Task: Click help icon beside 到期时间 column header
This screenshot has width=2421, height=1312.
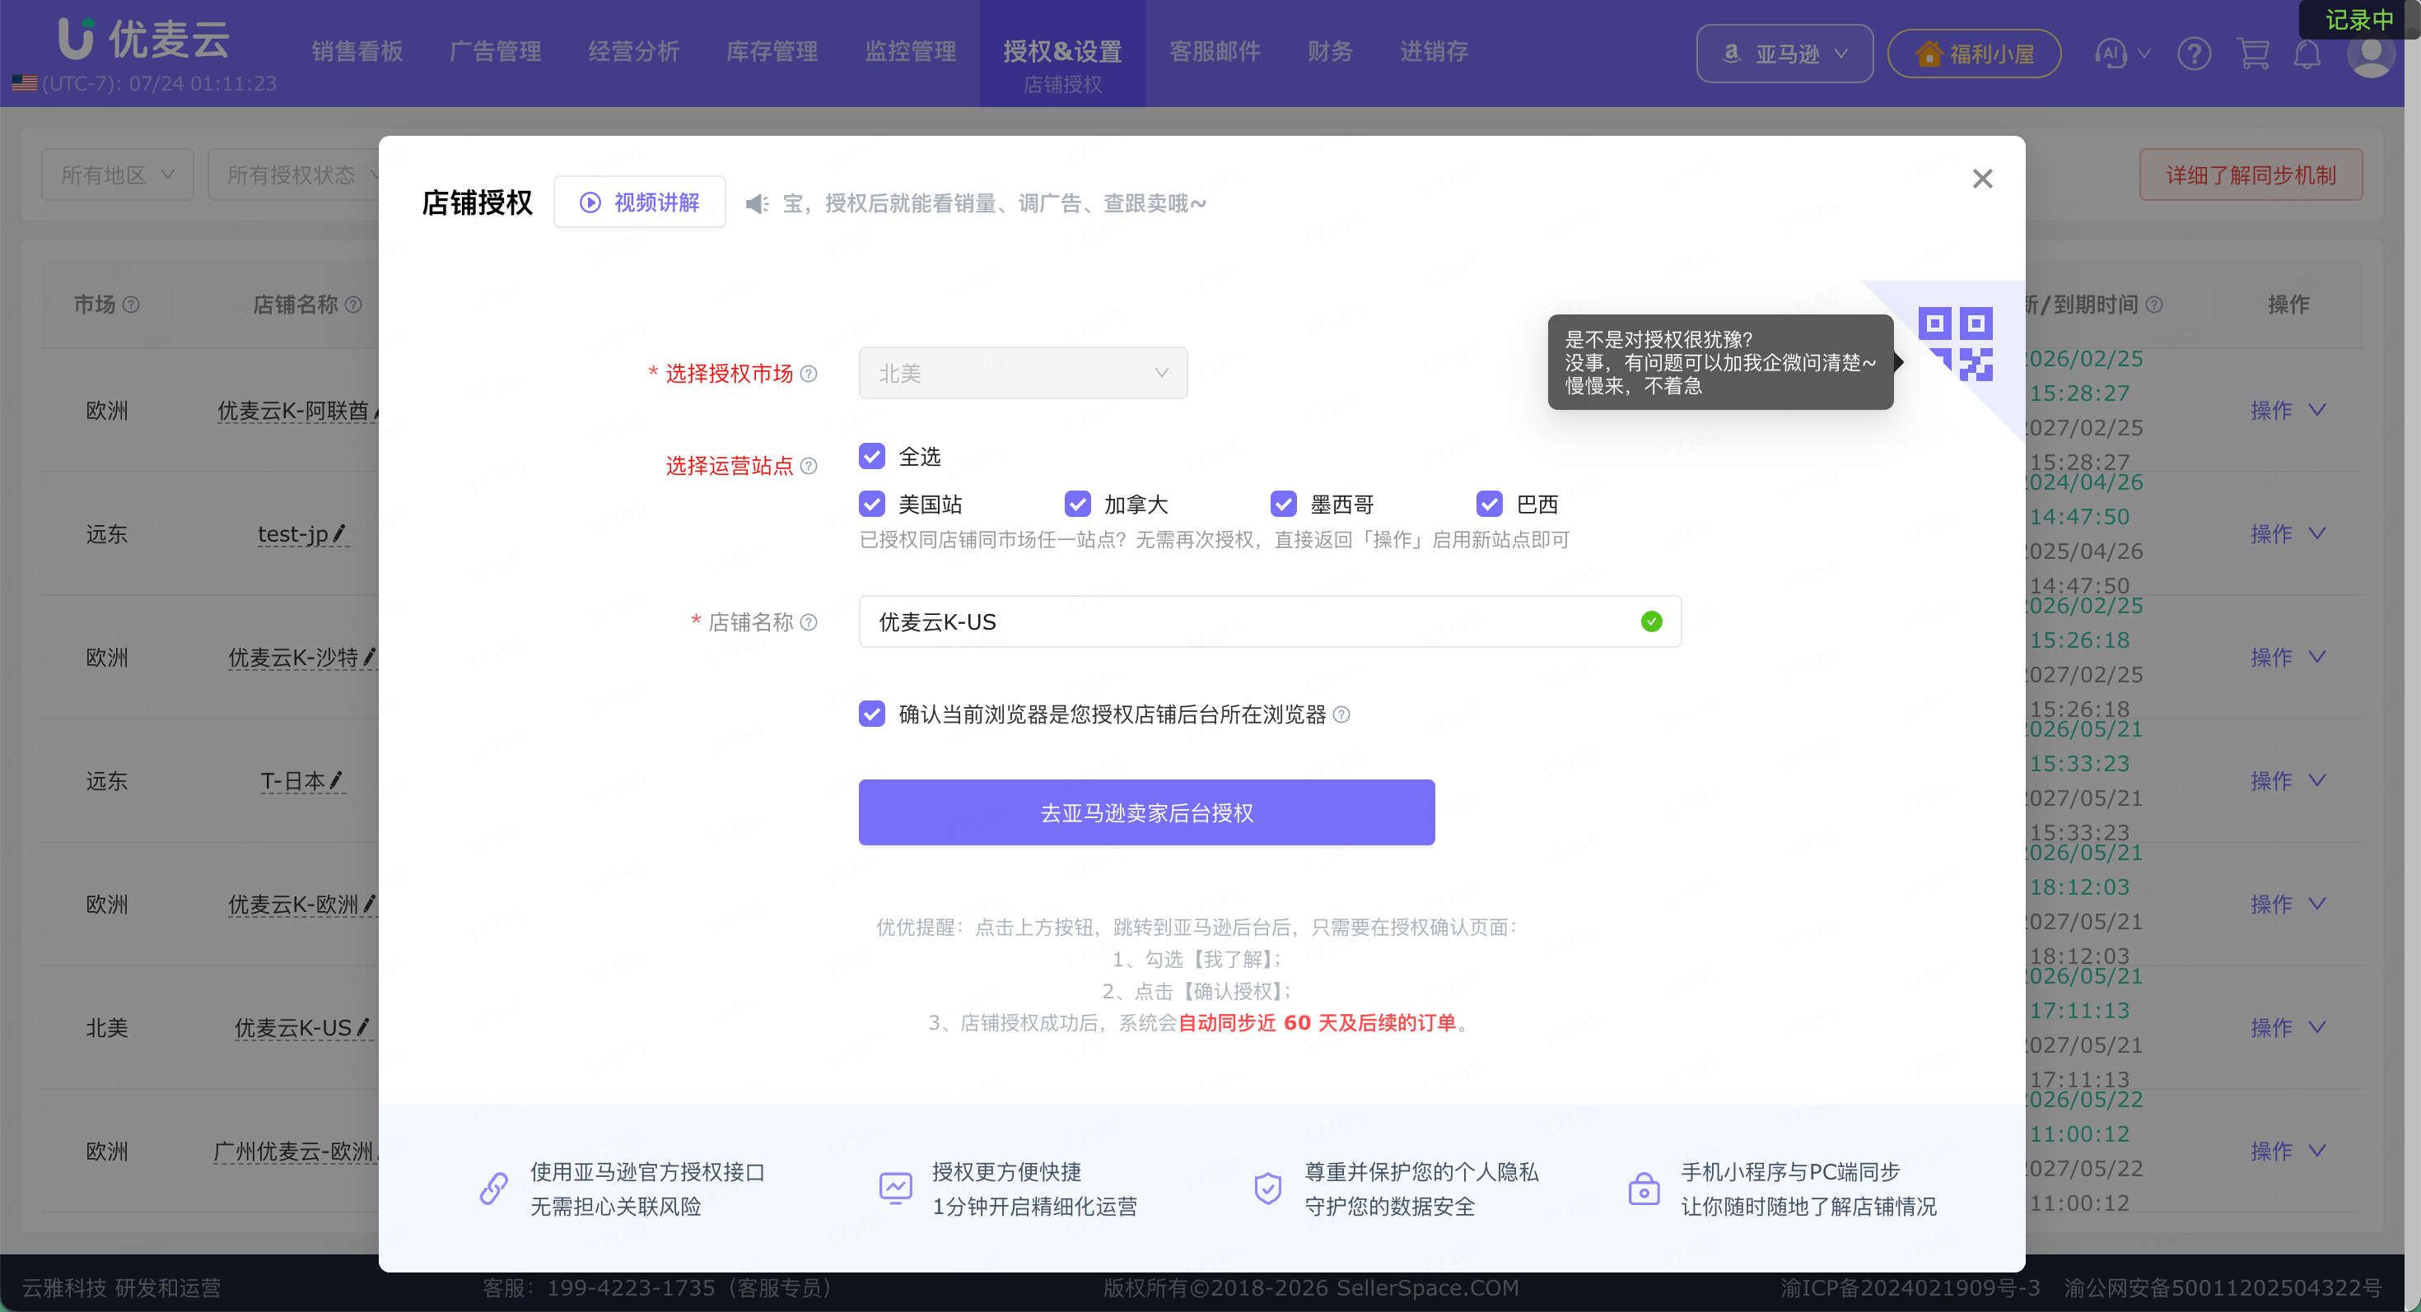Action: pyautogui.click(x=2155, y=305)
